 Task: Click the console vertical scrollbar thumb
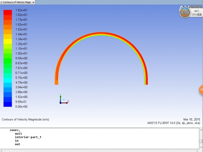(x=201, y=141)
